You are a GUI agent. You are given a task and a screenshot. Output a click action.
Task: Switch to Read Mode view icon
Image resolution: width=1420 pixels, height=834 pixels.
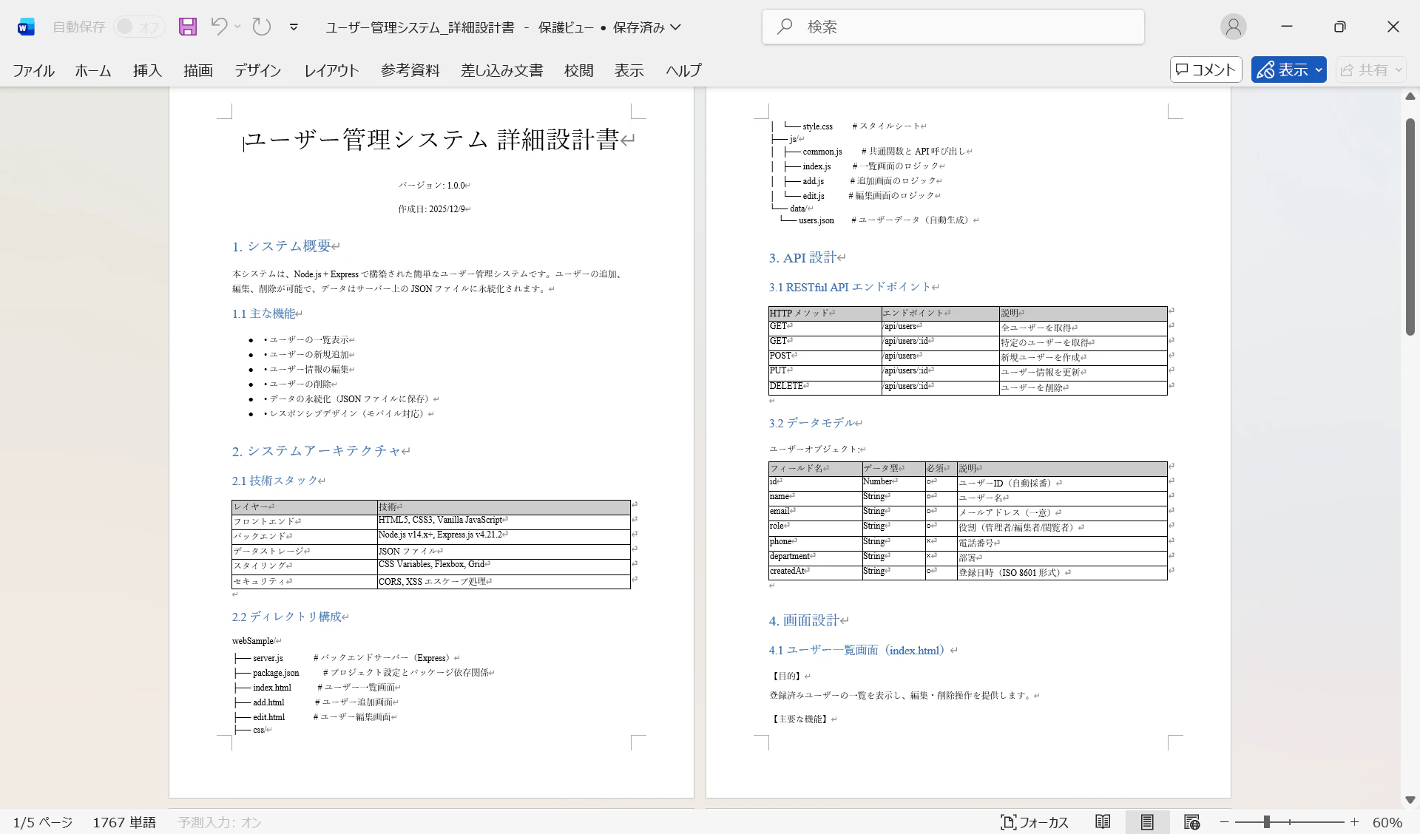1103,822
